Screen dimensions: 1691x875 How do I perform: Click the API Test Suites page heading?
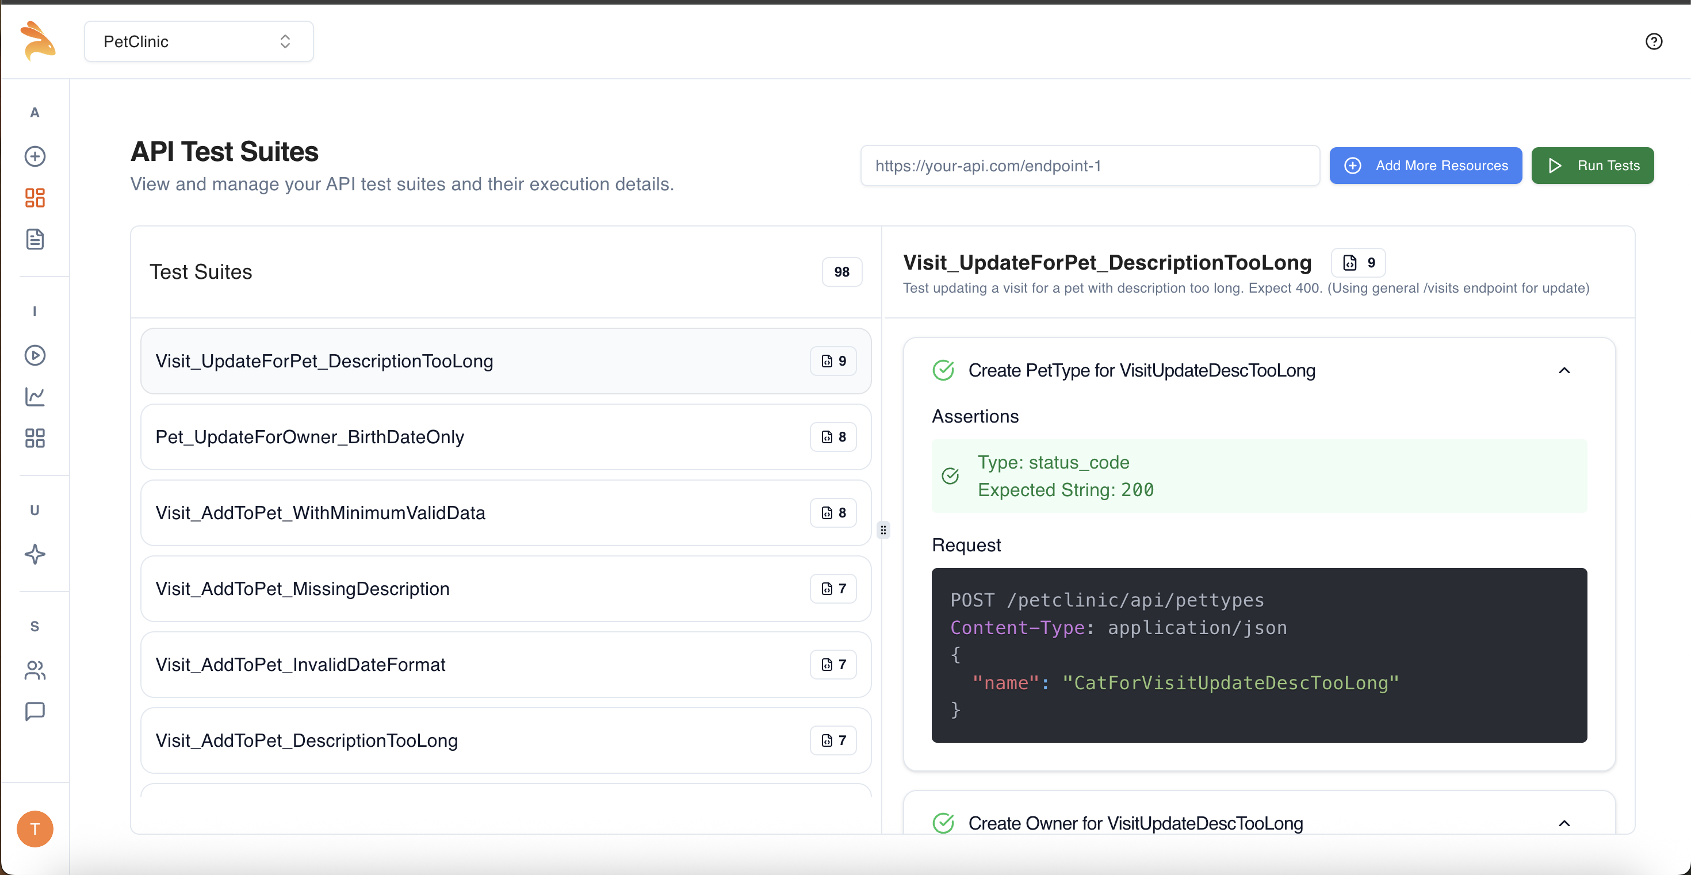pos(224,152)
